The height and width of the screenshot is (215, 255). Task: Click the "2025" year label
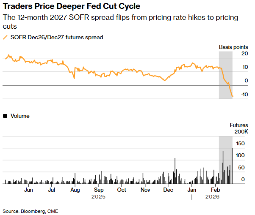(x=98, y=197)
